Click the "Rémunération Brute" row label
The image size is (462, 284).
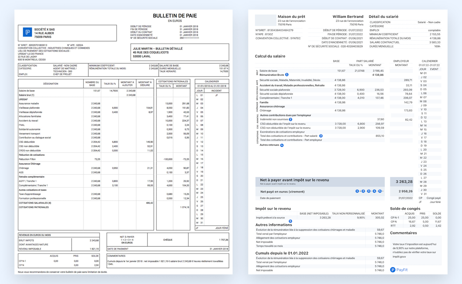coord(272,75)
